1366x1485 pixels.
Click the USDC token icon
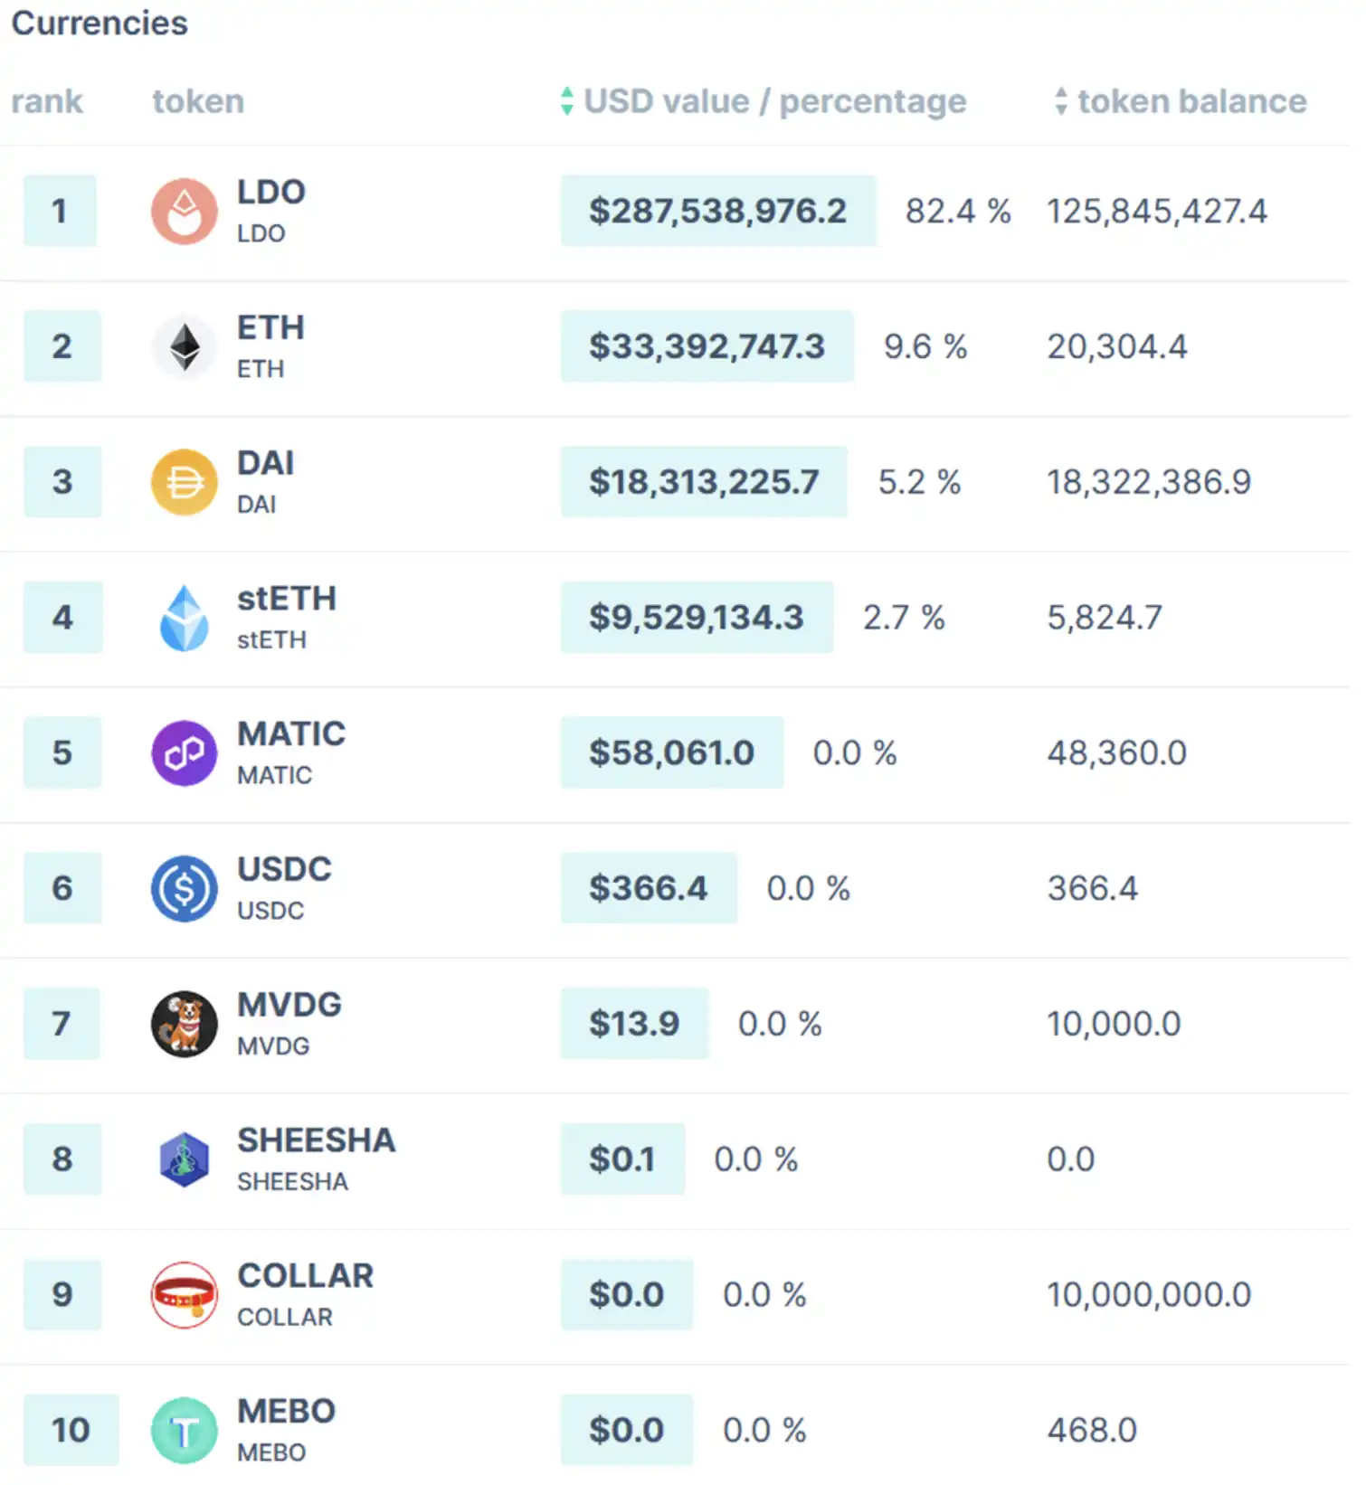tap(184, 889)
